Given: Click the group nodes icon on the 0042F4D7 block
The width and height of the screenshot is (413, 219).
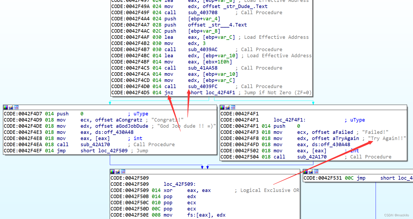Looking at the screenshot, I should coord(16,107).
